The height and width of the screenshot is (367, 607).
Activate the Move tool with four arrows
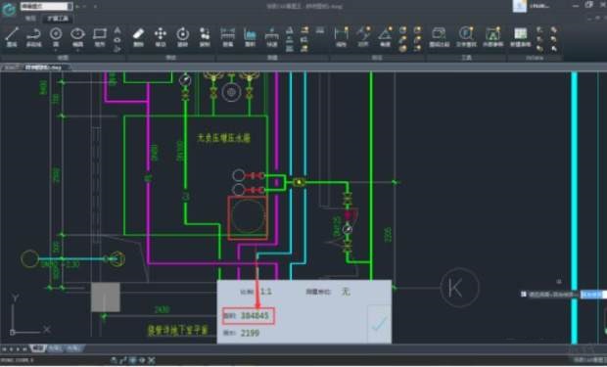pos(161,37)
